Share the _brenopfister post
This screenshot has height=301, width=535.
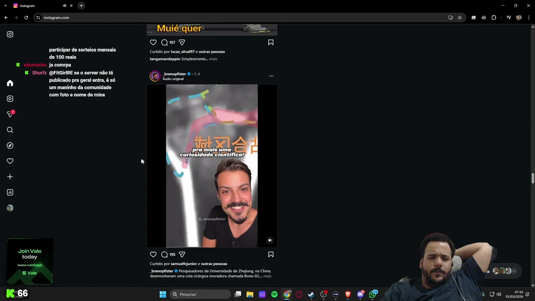[182, 254]
